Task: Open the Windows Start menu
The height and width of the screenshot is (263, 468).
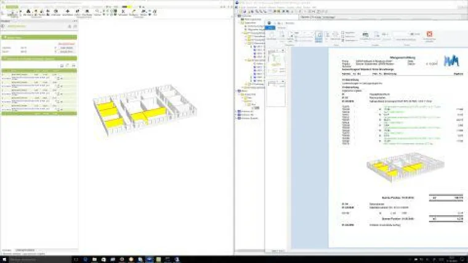Action: pos(4,259)
